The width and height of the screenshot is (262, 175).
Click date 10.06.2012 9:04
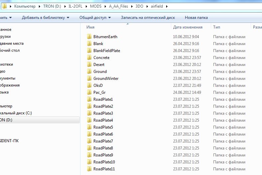186,37
